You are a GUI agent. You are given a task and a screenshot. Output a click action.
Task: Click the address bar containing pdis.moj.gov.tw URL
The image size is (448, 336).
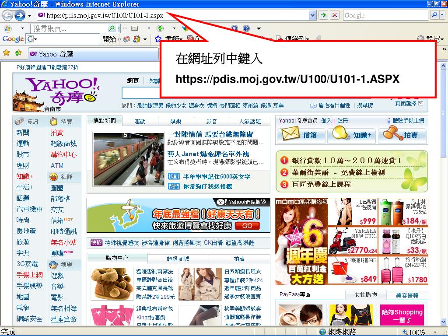click(x=173, y=15)
